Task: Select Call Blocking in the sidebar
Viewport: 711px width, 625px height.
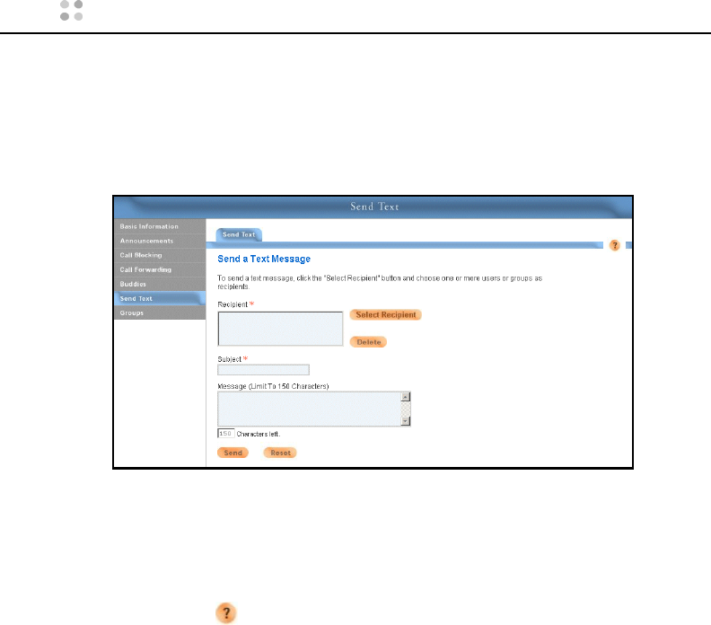Action: (160, 255)
